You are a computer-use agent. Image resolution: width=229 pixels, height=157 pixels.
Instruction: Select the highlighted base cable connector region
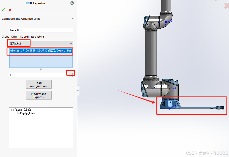coord(192,106)
